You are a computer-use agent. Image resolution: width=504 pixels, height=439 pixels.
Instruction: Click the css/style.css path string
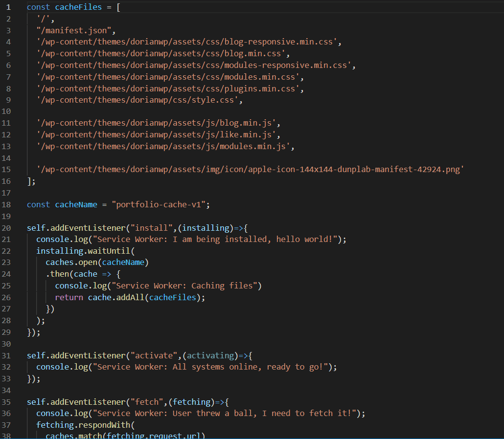139,100
